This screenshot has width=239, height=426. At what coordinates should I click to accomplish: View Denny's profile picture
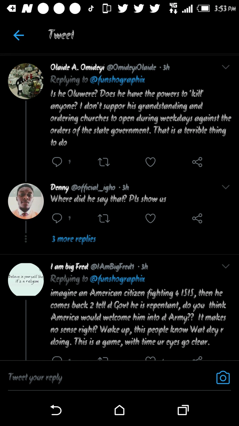pyautogui.click(x=26, y=201)
